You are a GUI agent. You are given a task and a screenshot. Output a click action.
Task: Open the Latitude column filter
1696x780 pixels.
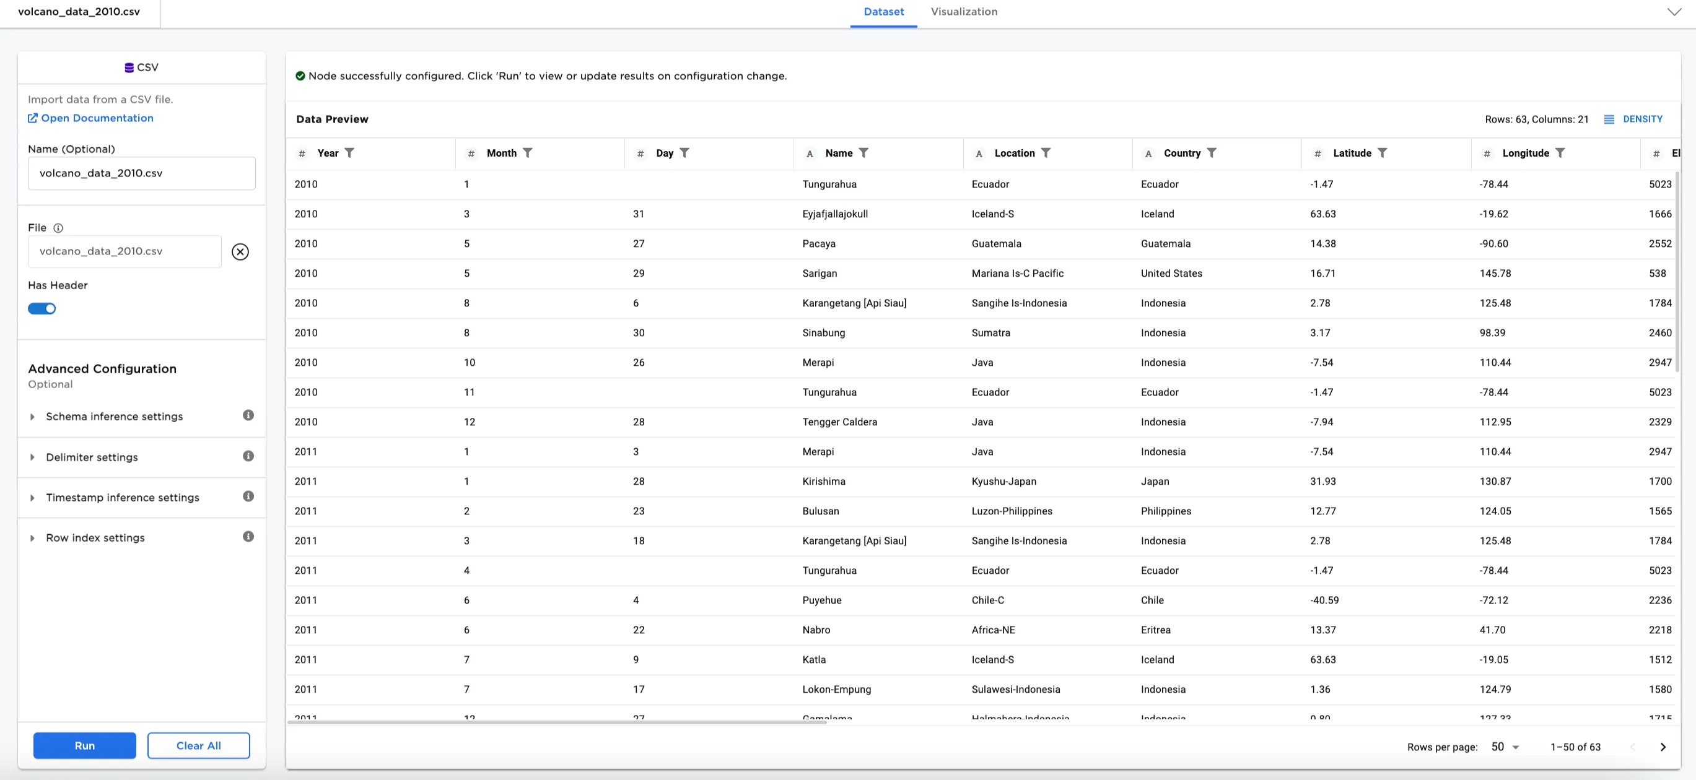[1383, 153]
